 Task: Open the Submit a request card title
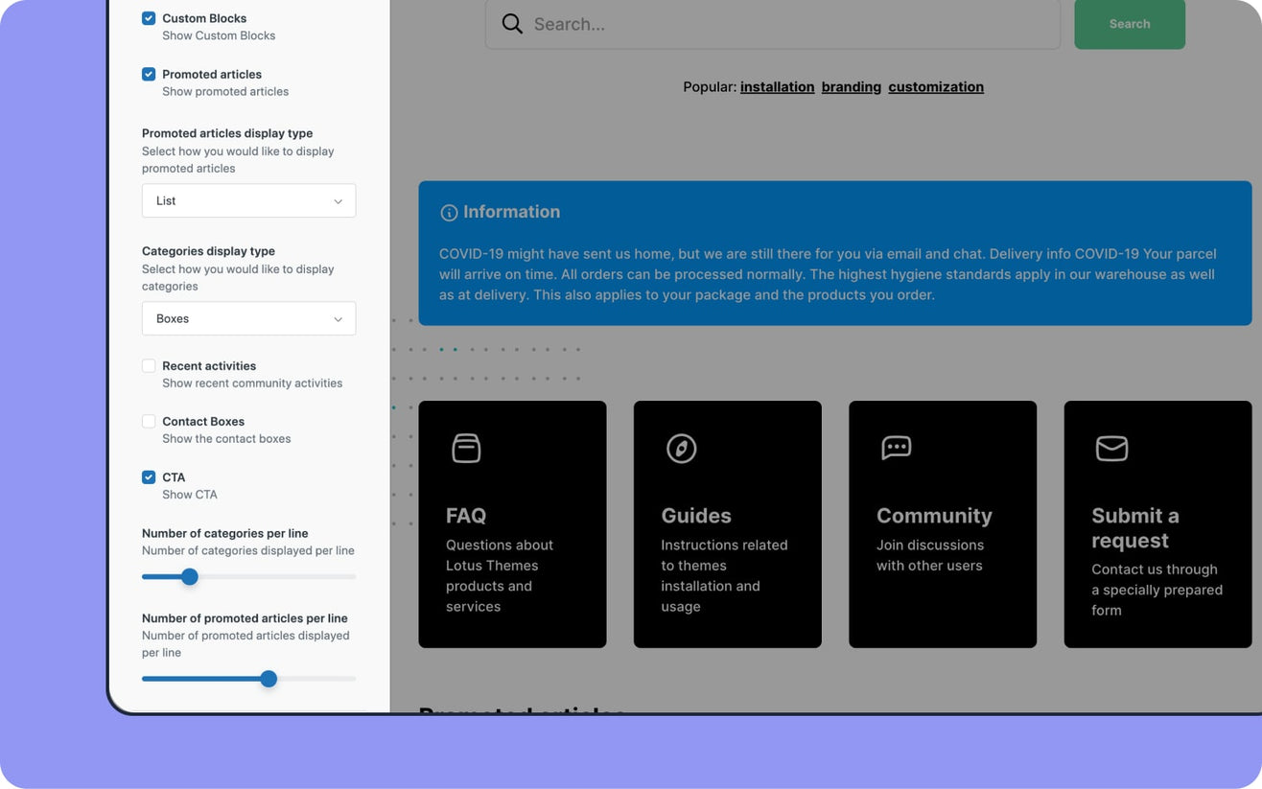coord(1135,528)
